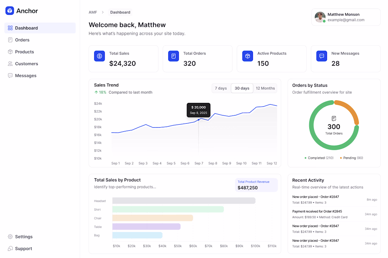The height and width of the screenshot is (258, 388).
Task: Click the orange Chair sales bar
Action: 153,218
